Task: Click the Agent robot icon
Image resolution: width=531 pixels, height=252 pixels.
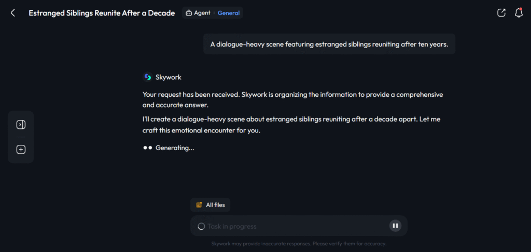Action: pos(189,13)
